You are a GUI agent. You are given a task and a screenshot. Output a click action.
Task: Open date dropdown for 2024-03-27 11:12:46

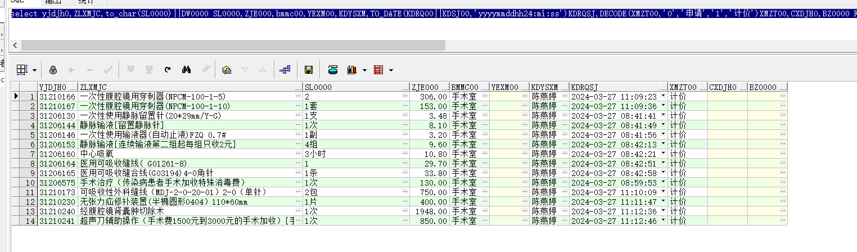click(x=664, y=221)
